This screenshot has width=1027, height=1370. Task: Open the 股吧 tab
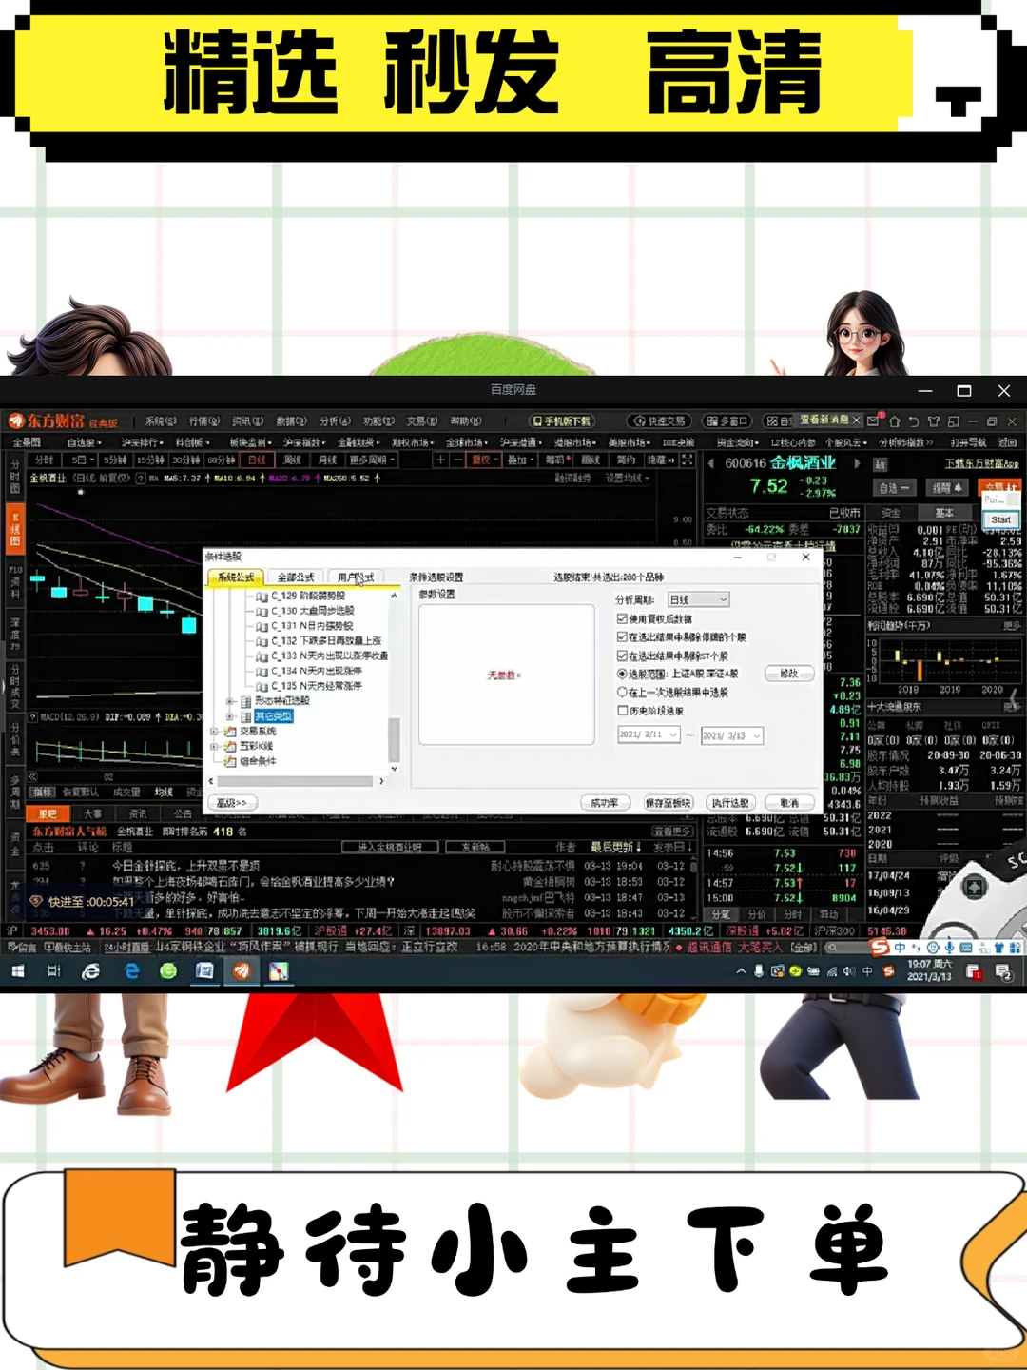click(48, 814)
